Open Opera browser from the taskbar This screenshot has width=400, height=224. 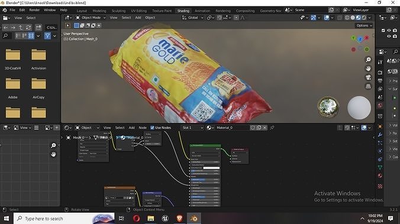click(x=137, y=219)
